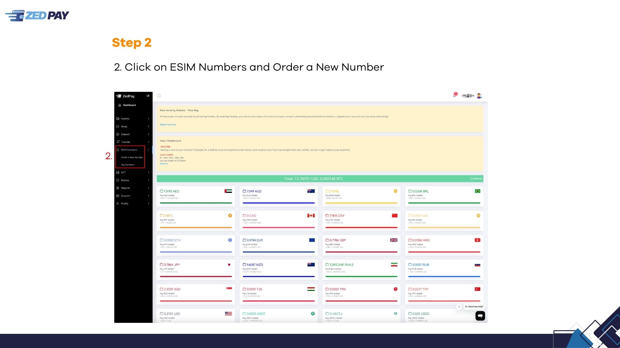Click the ZedPay logo in the sidebar

[125, 96]
